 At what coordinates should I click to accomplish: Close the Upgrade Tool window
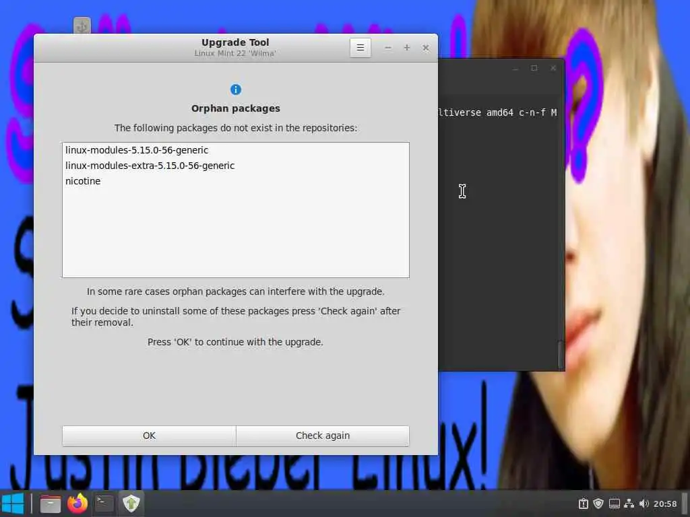point(426,48)
